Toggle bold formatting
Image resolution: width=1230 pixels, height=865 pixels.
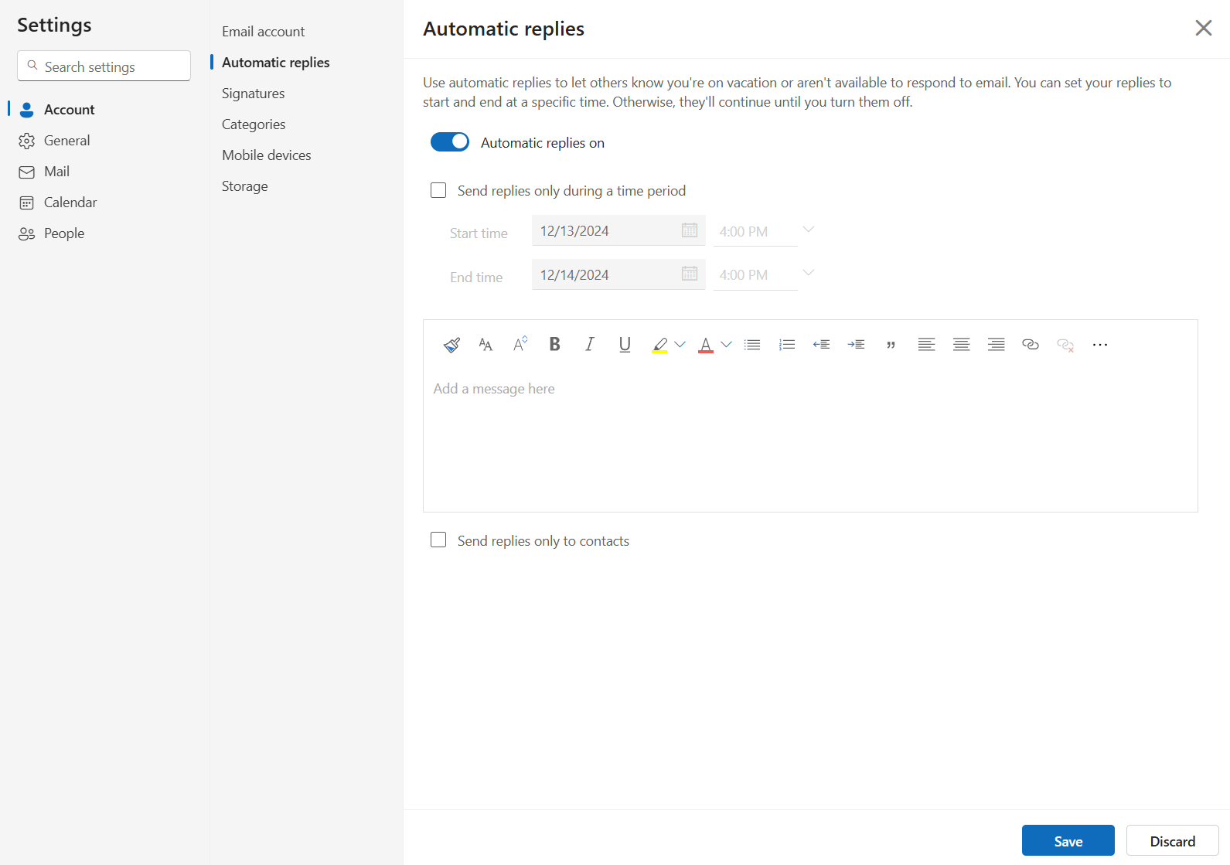(554, 345)
